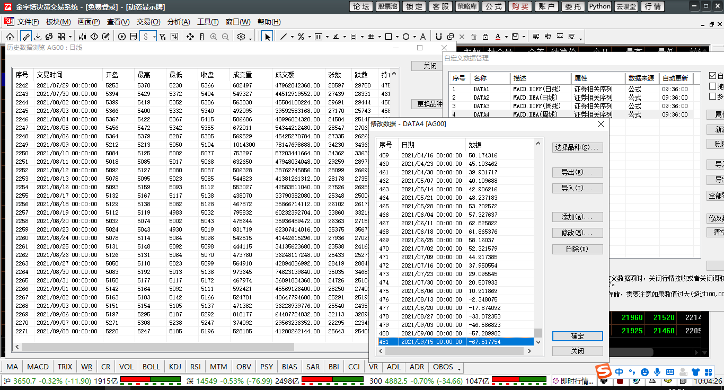Image resolution: width=724 pixels, height=390 pixels.
Task: Open the Python button in title bar
Action: coord(599,6)
